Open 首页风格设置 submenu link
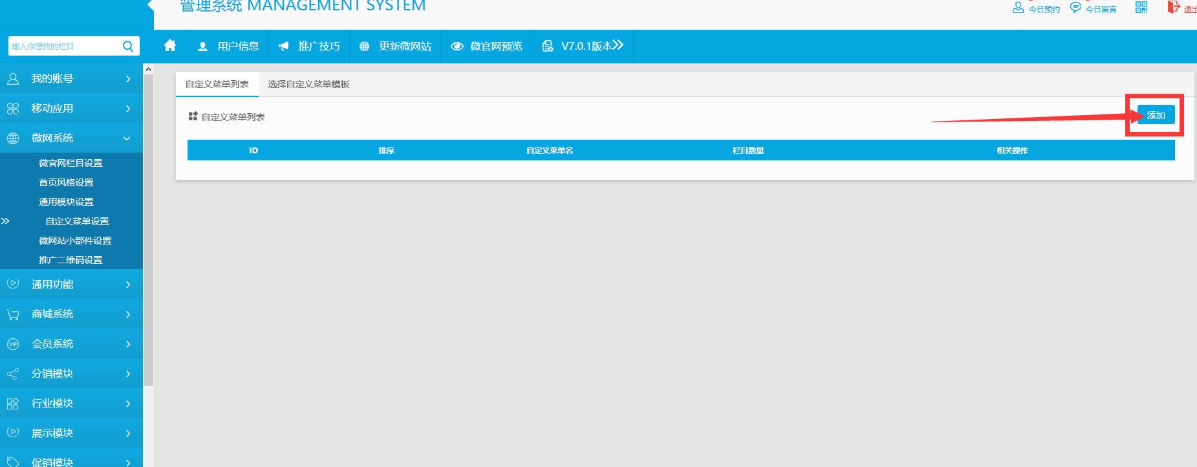Viewport: 1197px width, 467px height. tap(66, 182)
